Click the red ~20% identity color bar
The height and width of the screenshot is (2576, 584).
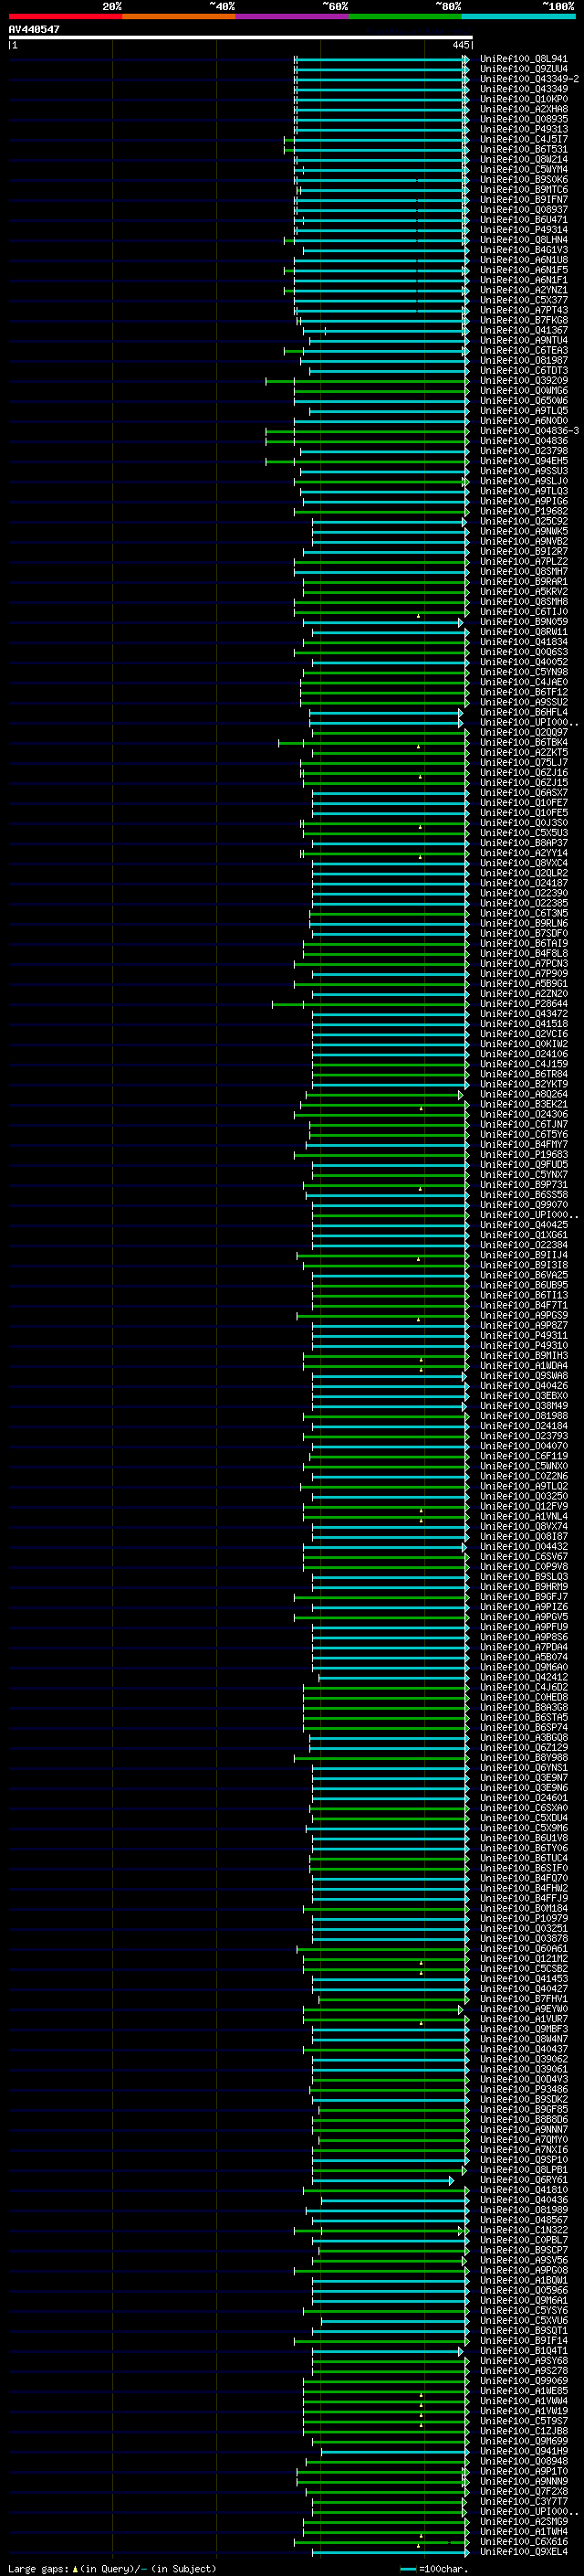pos(65,17)
